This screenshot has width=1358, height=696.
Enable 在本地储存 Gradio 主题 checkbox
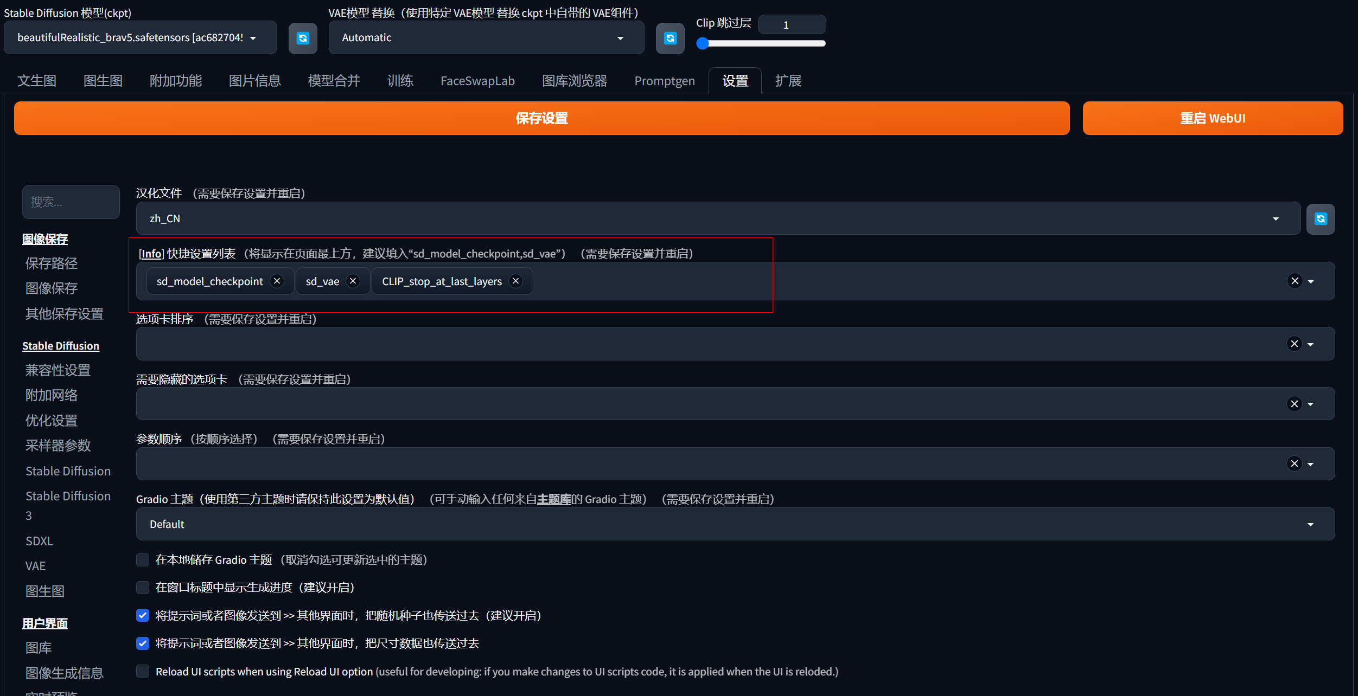(143, 560)
